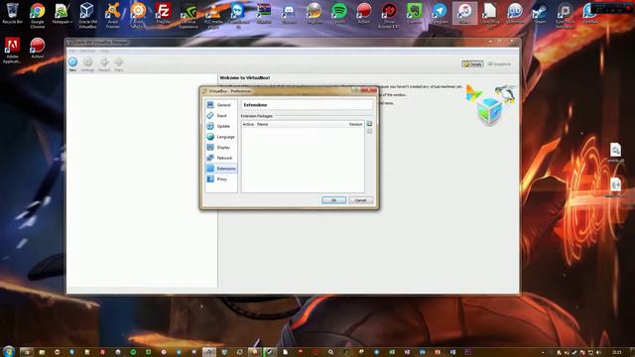Select the Telegram desktop shortcut

pyautogui.click(x=439, y=13)
